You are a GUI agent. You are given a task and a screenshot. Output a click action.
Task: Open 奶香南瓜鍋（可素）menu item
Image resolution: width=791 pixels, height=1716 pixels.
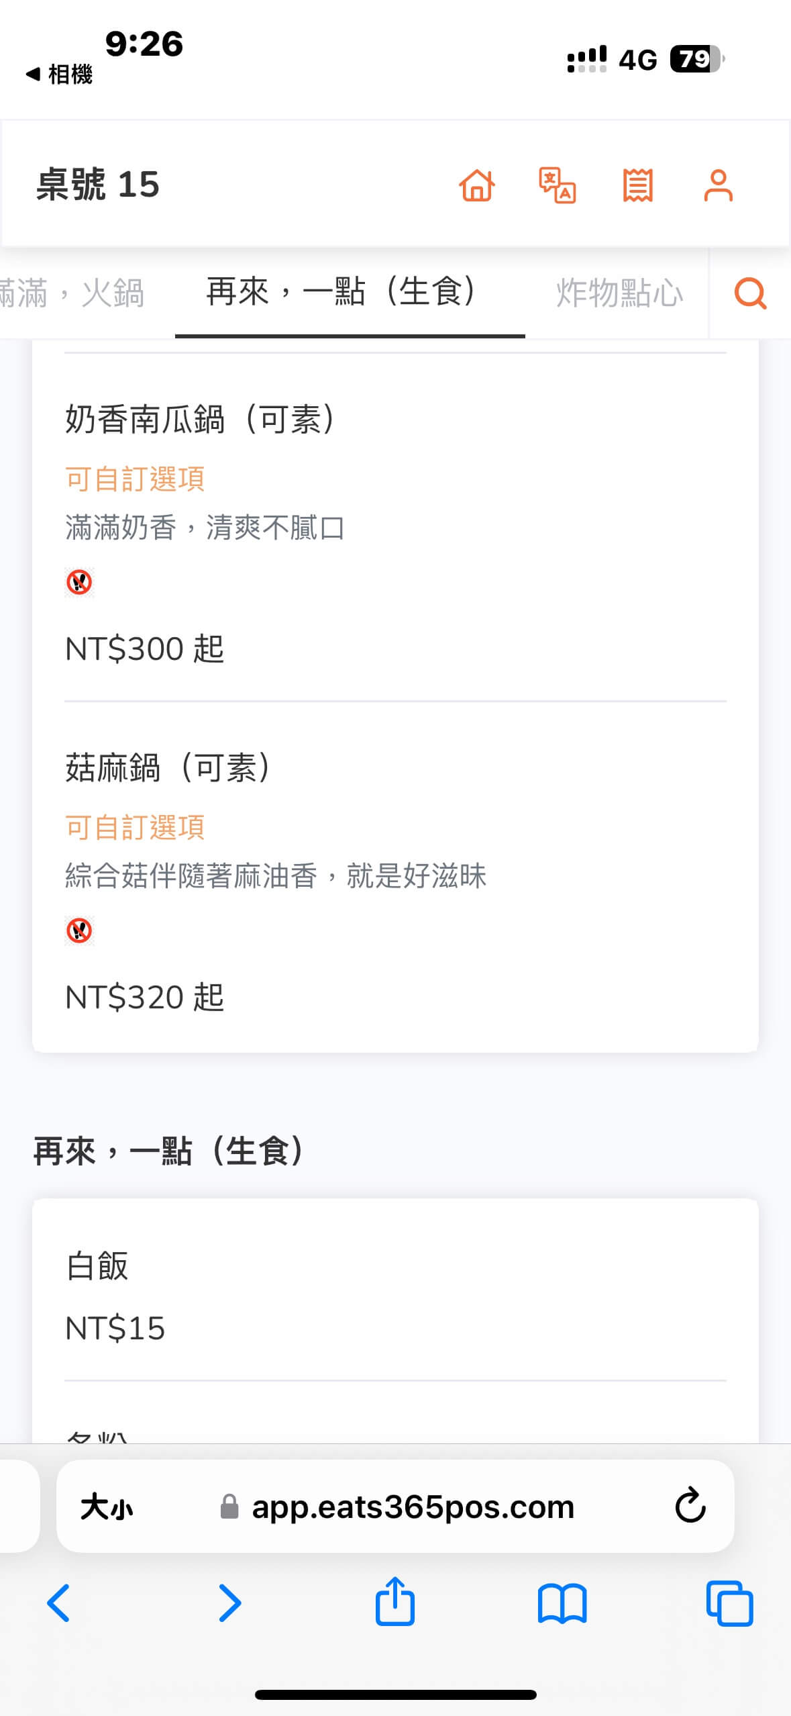(x=200, y=420)
